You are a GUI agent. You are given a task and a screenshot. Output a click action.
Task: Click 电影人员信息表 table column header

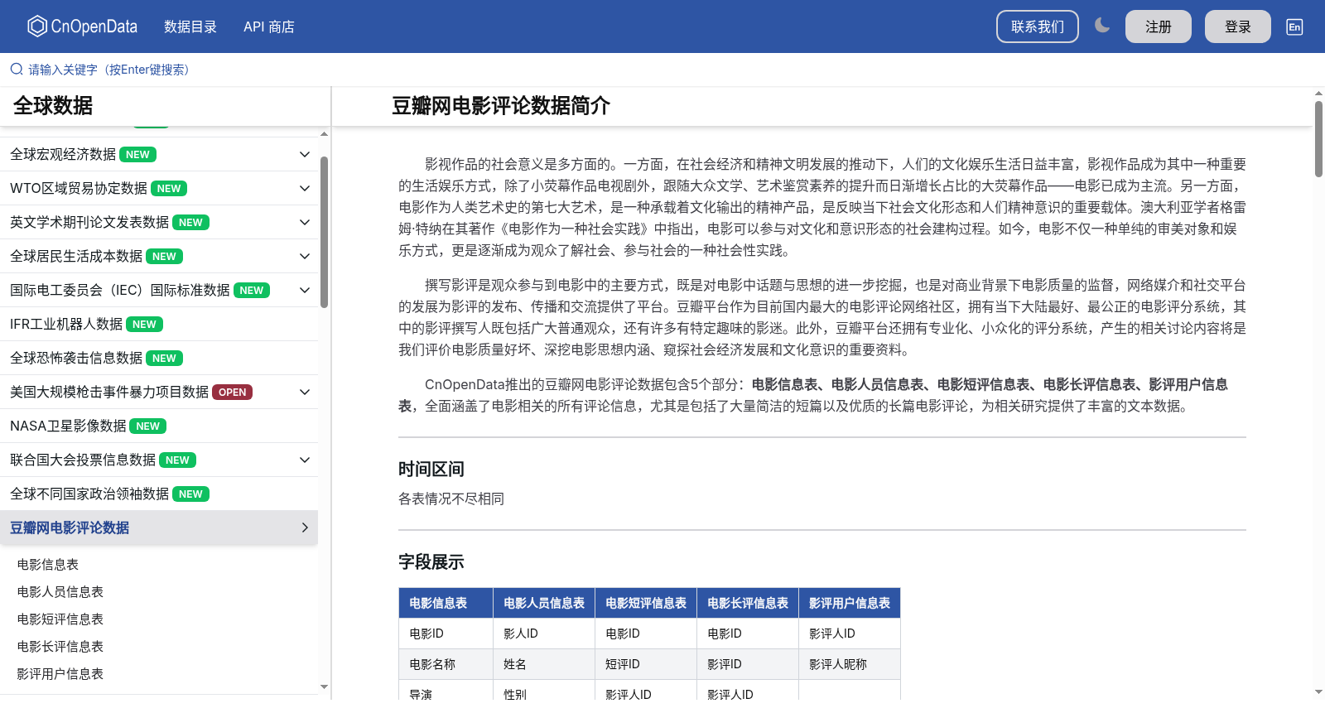[544, 603]
